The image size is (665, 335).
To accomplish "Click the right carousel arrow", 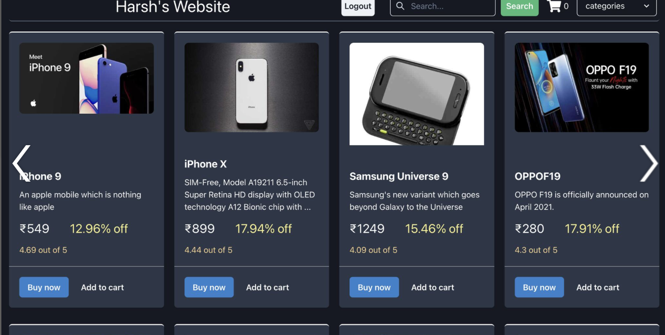I will (x=650, y=163).
